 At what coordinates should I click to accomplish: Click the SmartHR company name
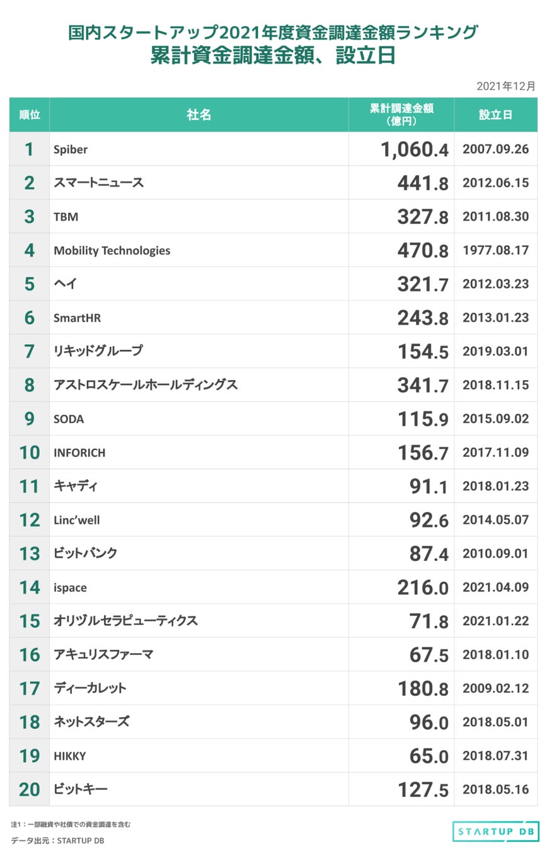coord(77,318)
